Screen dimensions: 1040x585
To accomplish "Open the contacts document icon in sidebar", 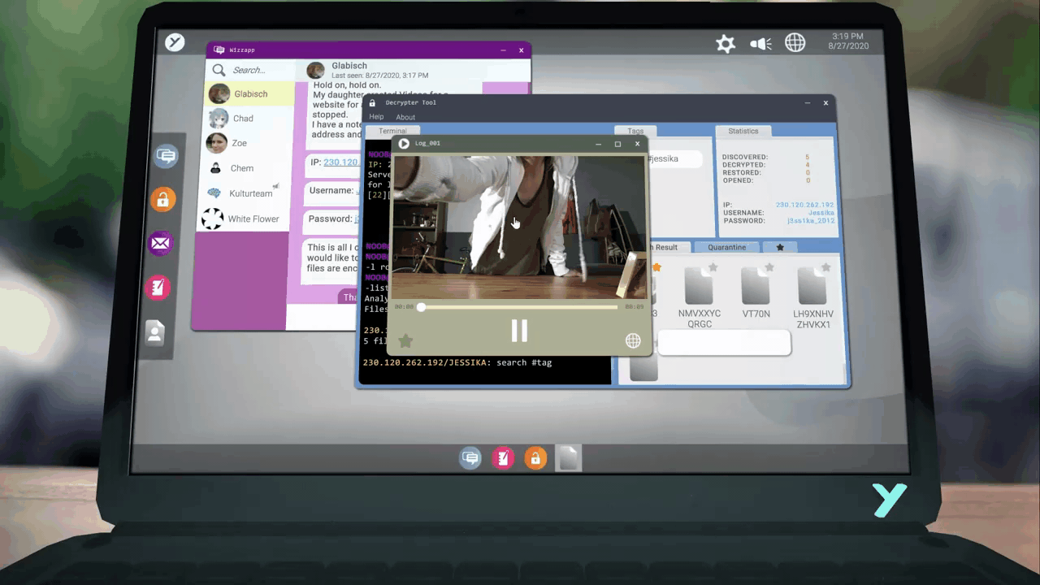I will pos(154,332).
